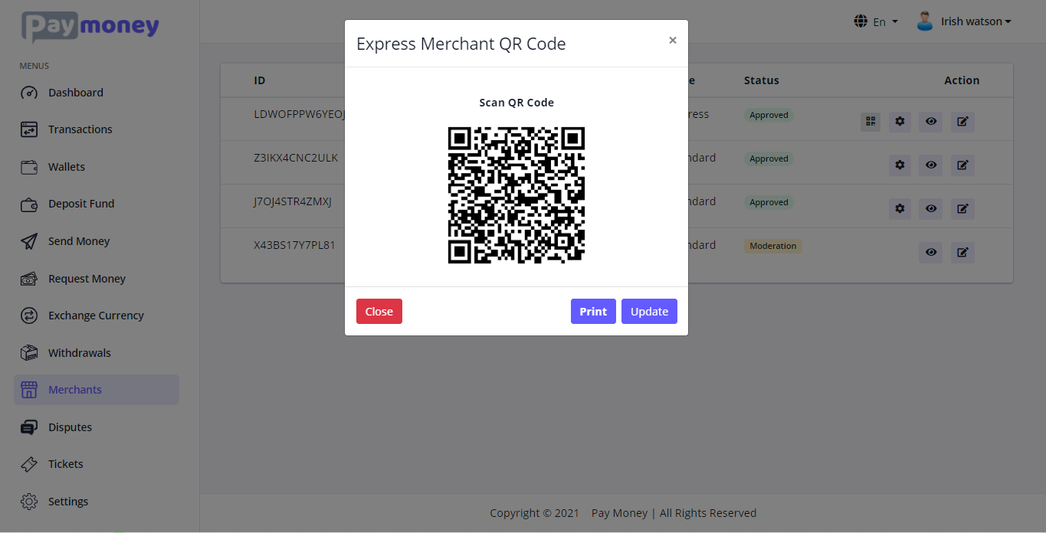Click the Settings gear icon in sidebar

(28, 501)
